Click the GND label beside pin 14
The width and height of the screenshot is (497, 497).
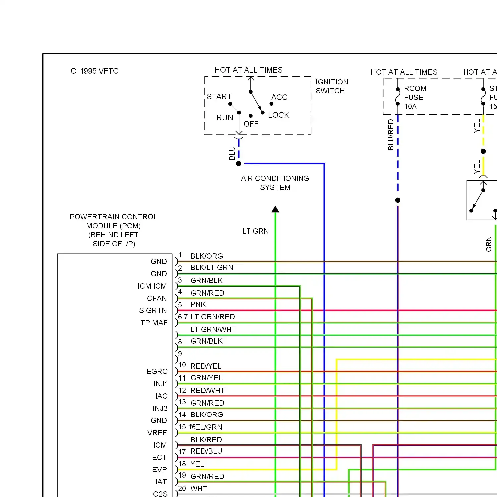(x=159, y=421)
